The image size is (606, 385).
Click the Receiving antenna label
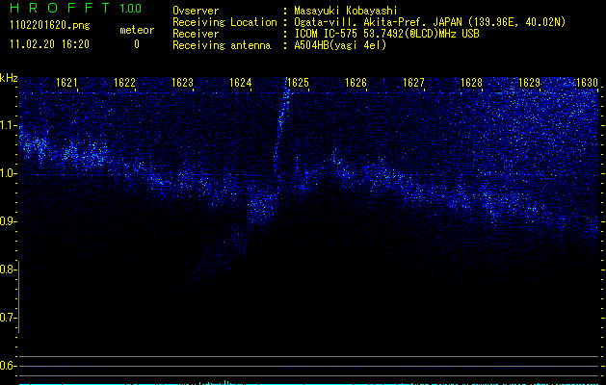coord(222,45)
